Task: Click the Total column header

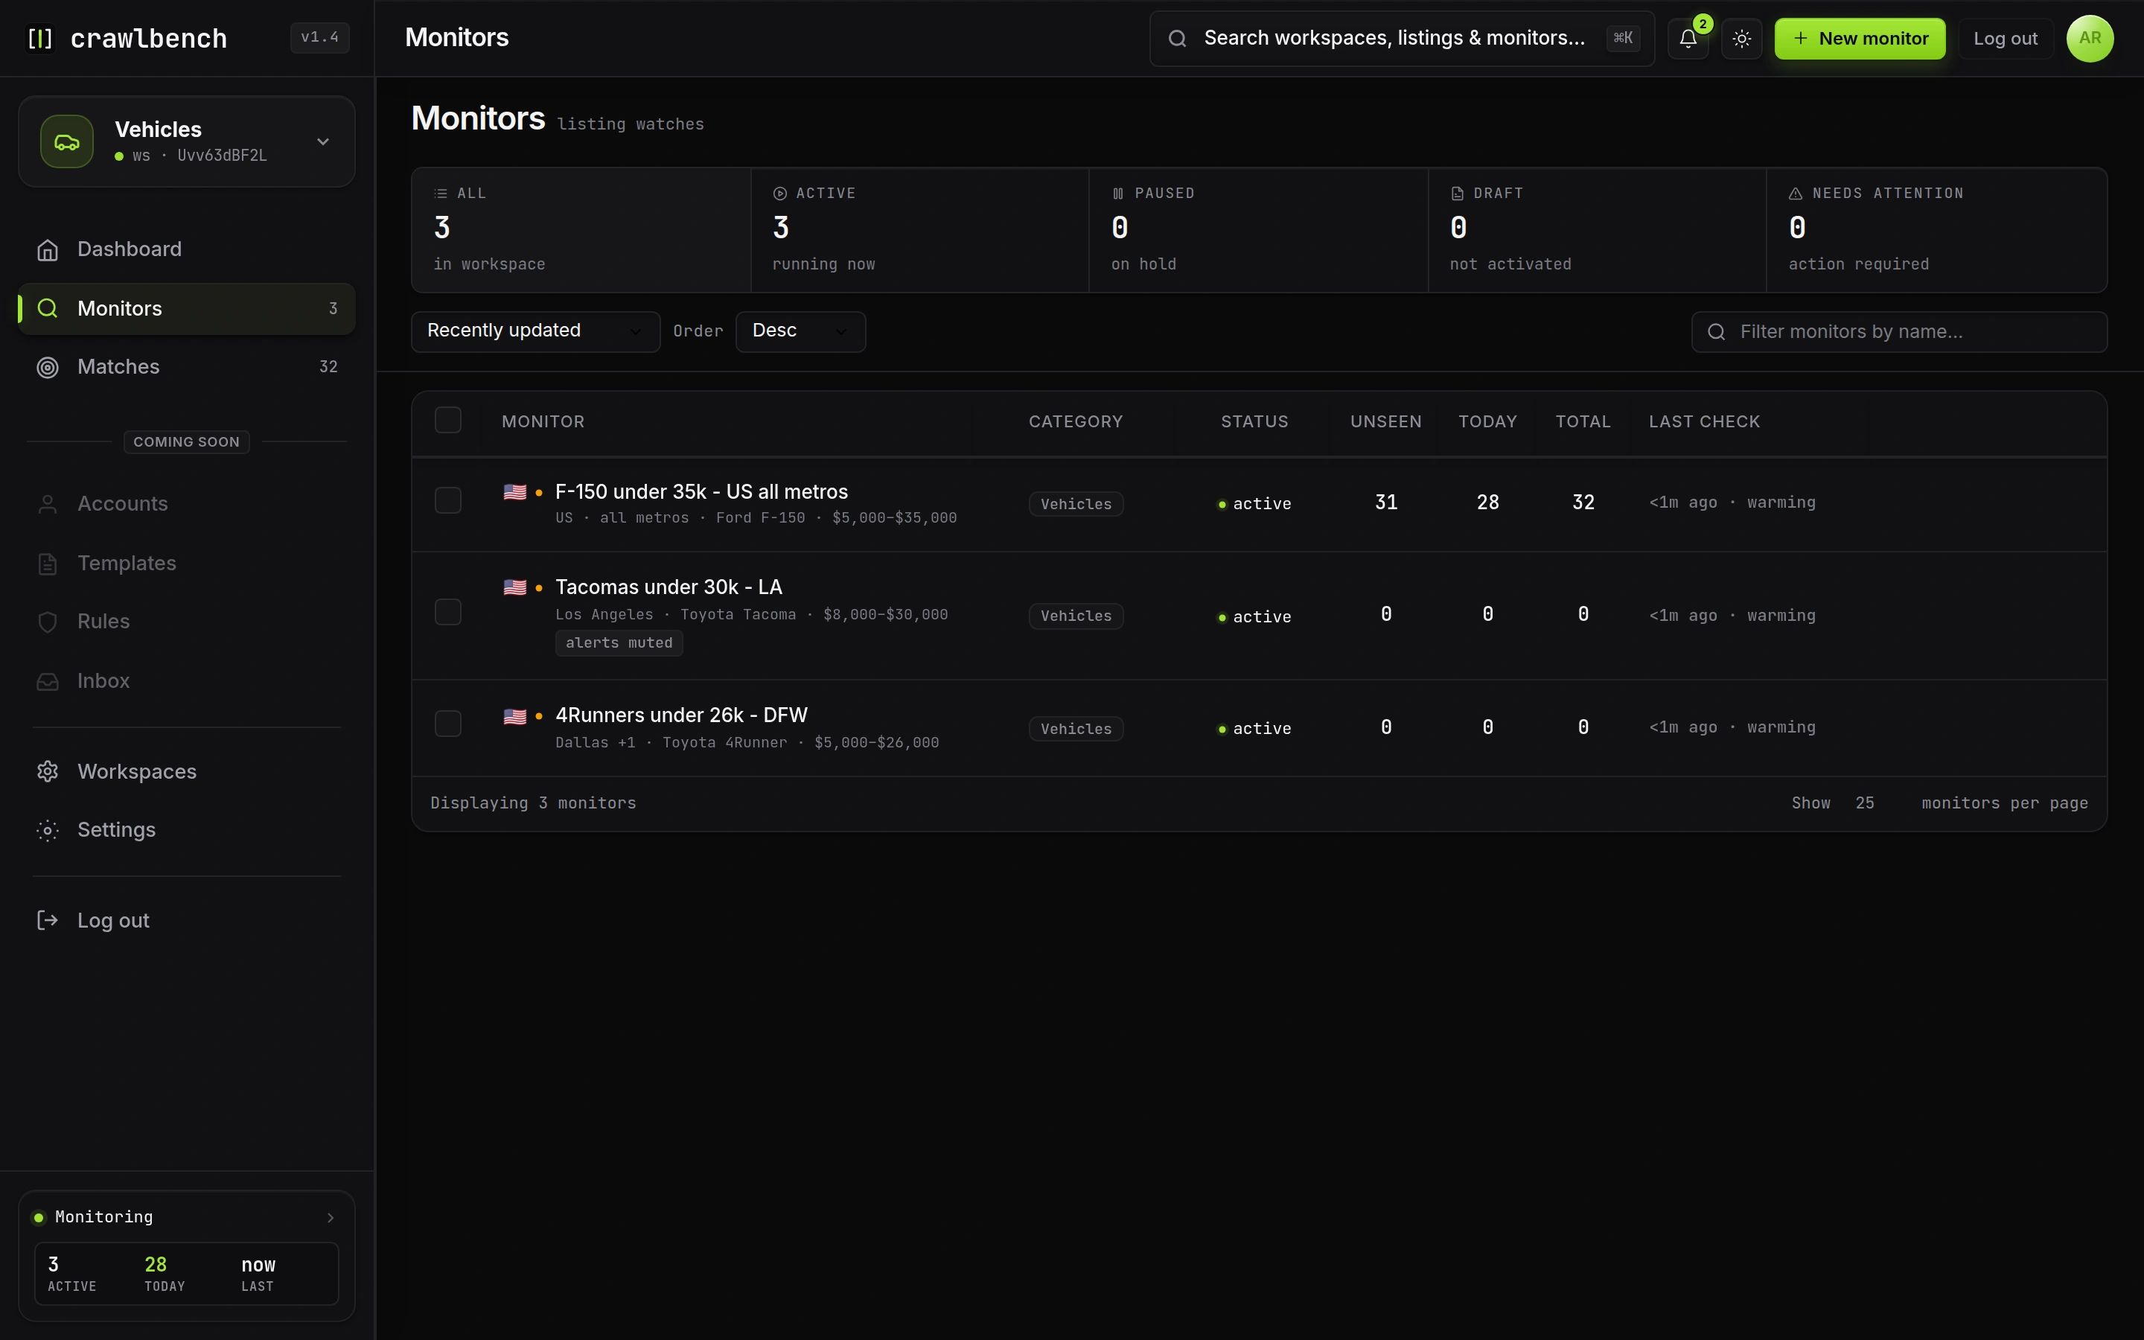Action: point(1582,422)
